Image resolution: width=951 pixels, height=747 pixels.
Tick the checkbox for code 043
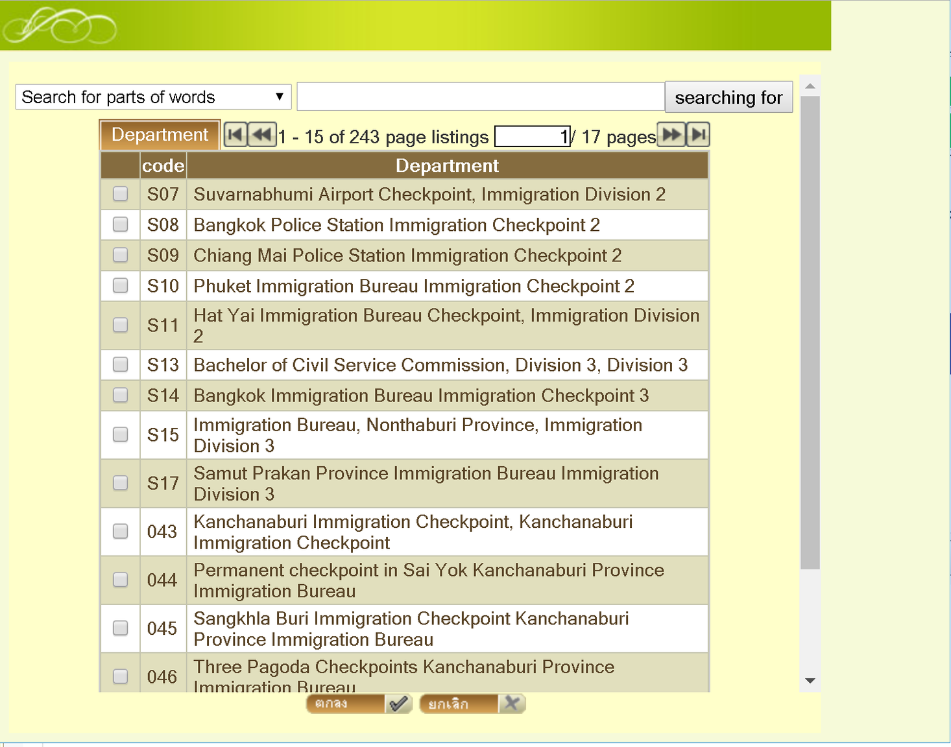(x=120, y=531)
